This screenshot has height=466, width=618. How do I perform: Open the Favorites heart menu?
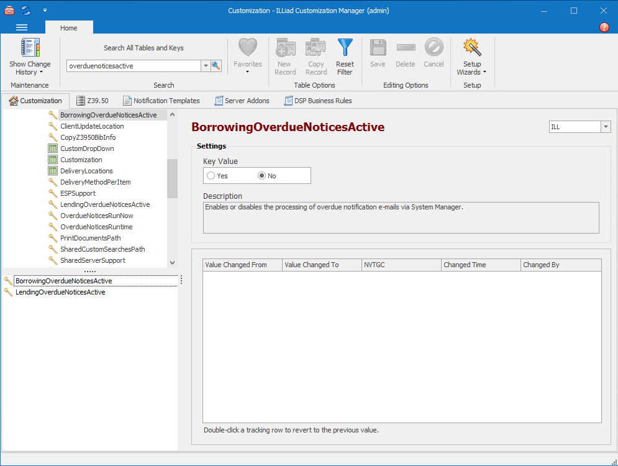[x=247, y=57]
